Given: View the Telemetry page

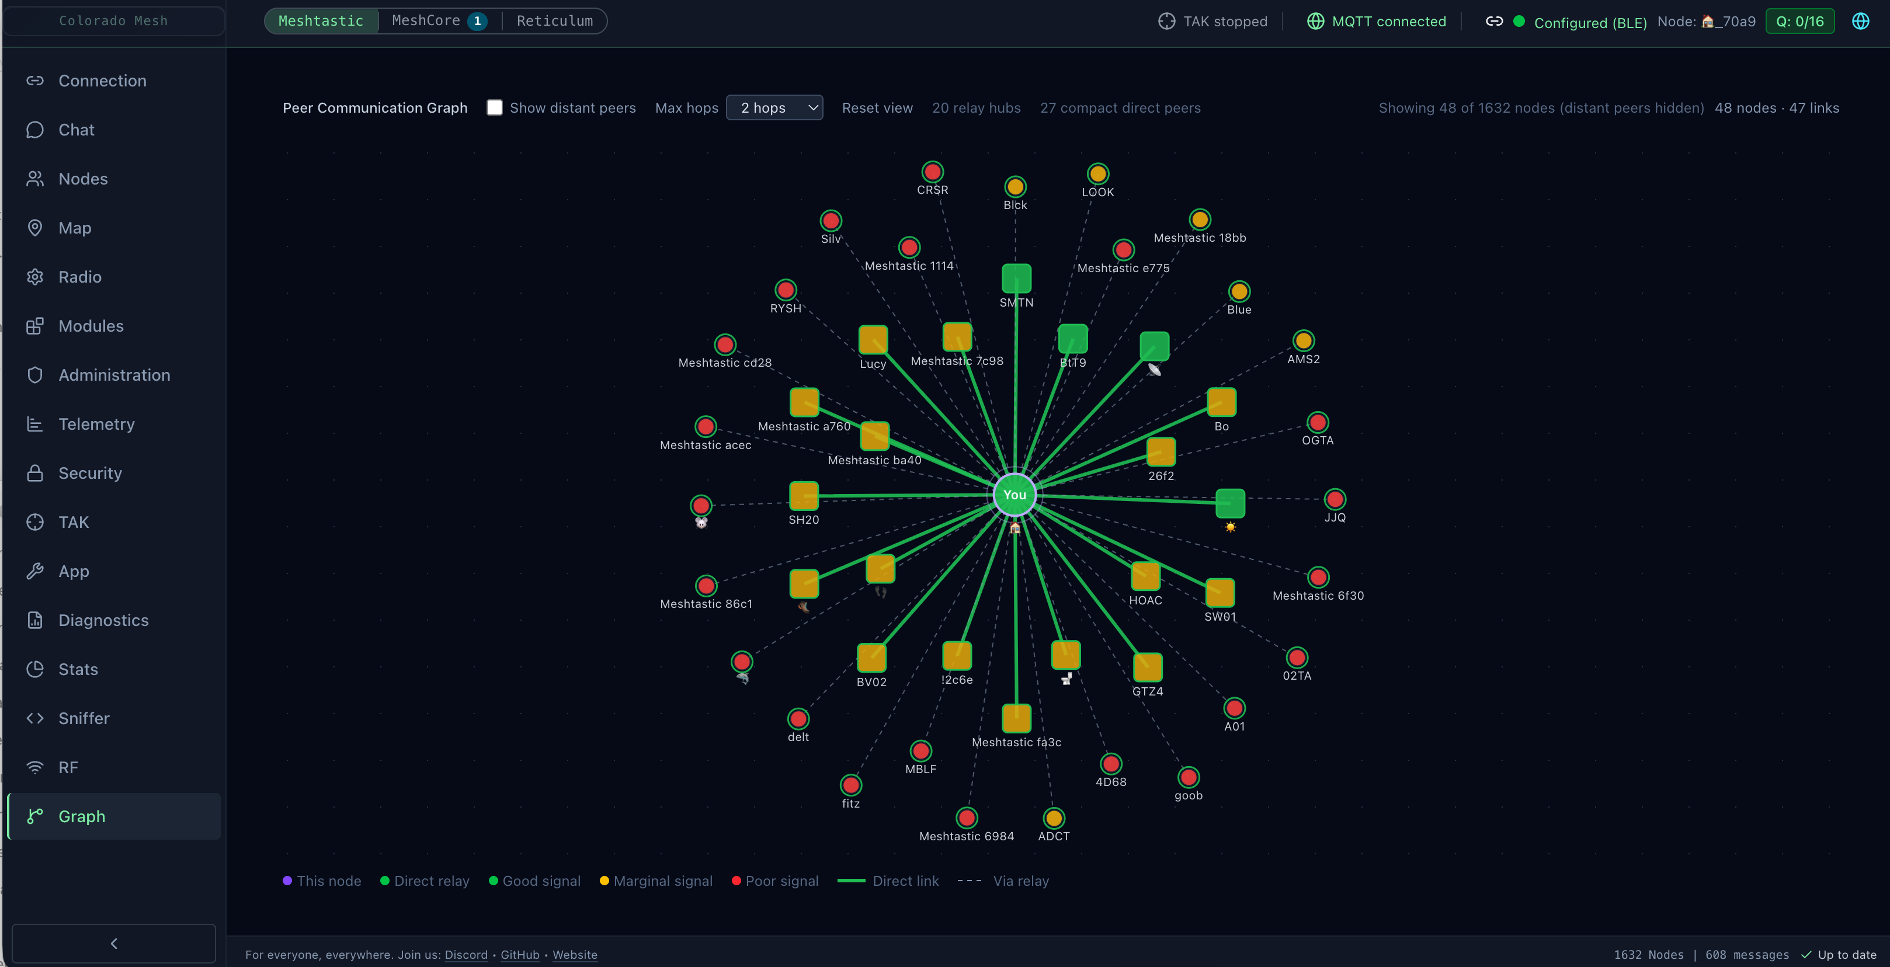Looking at the screenshot, I should point(114,424).
